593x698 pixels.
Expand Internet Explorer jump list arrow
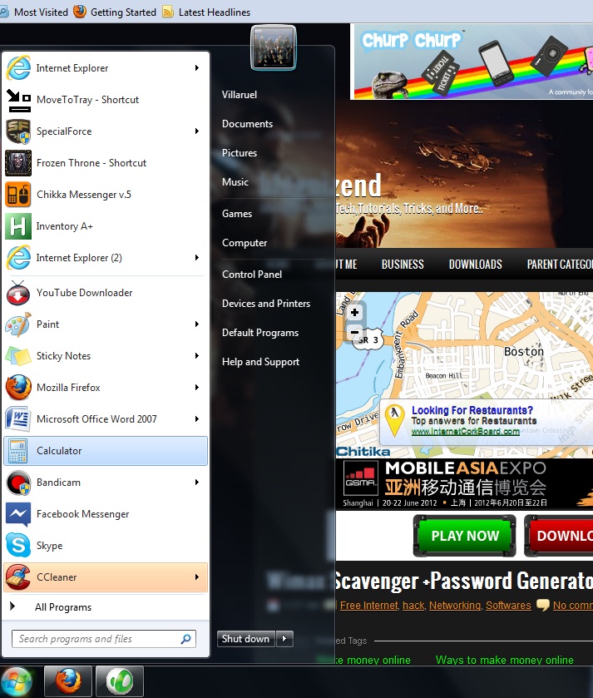[197, 67]
